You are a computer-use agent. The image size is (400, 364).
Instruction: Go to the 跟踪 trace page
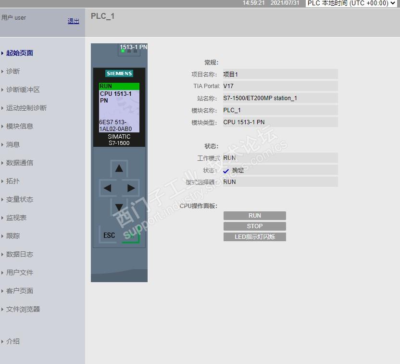tap(13, 236)
